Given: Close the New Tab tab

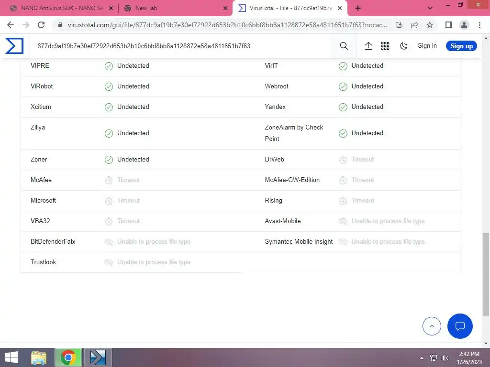Looking at the screenshot, I should pos(225,9).
